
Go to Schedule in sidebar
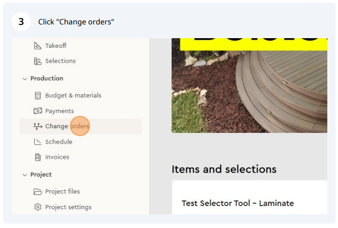point(59,142)
